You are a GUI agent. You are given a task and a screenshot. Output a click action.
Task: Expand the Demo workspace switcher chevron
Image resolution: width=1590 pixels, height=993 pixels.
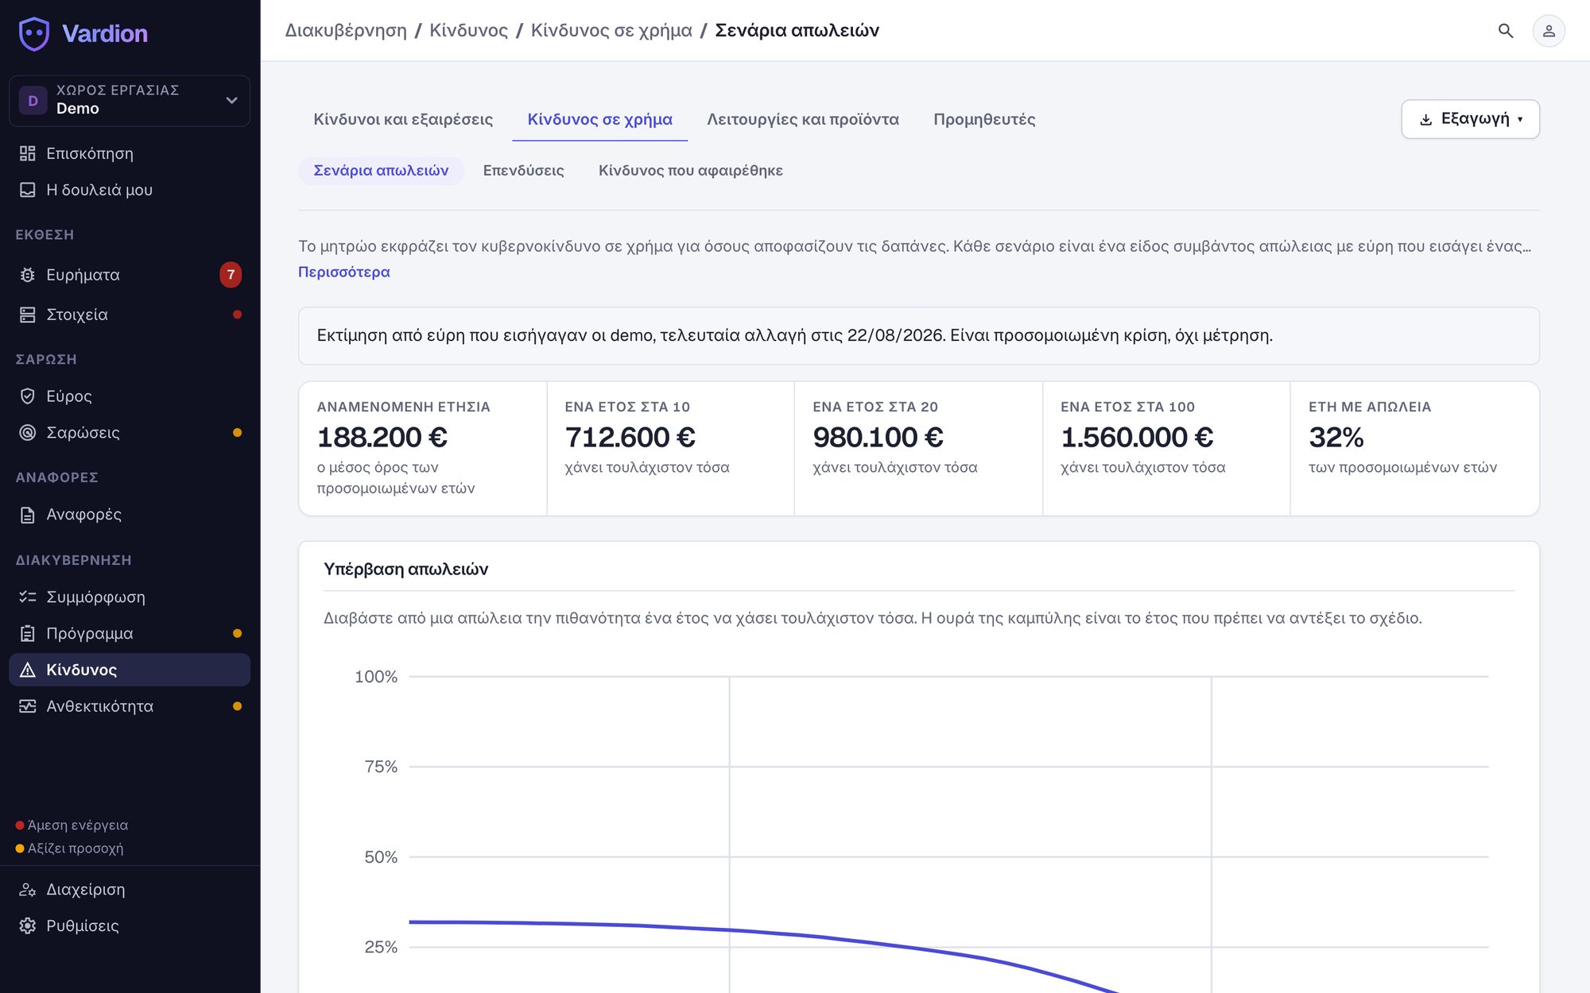pyautogui.click(x=231, y=100)
